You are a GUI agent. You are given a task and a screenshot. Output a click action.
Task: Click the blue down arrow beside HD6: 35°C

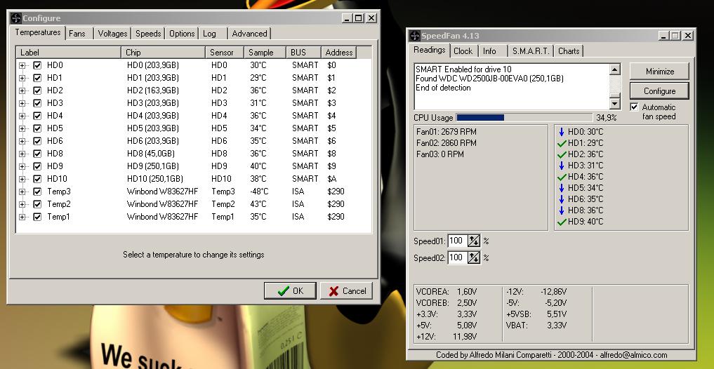[x=562, y=199]
